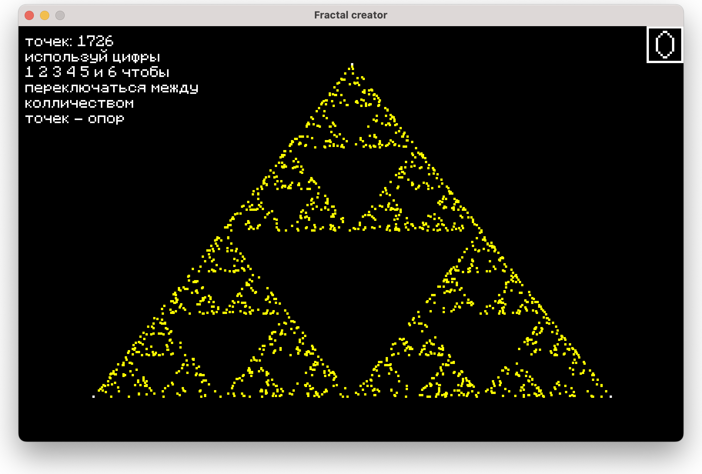Select the white anchor dot at the bottom-left corner

94,396
